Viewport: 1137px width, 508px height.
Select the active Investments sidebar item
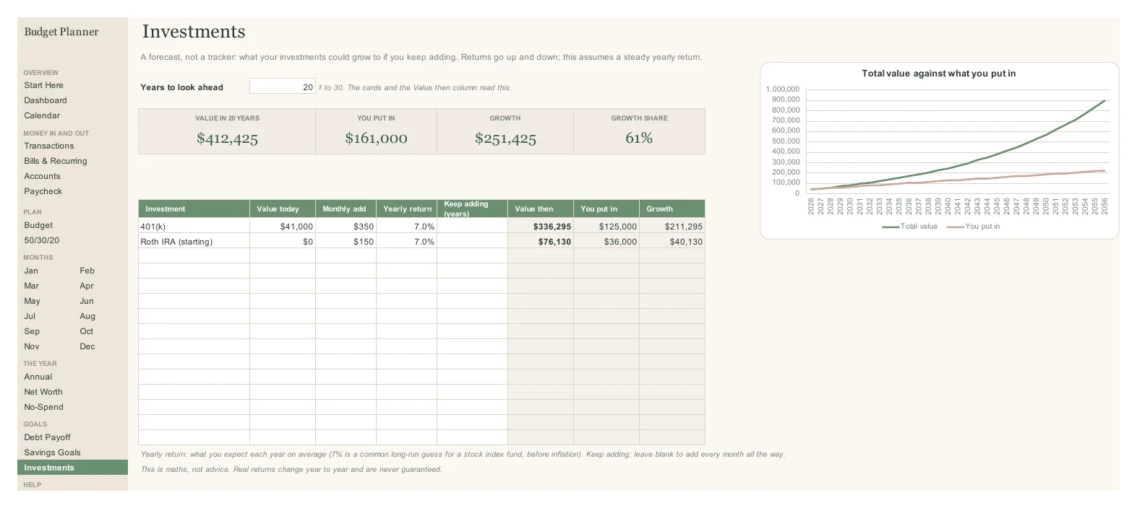tap(72, 468)
